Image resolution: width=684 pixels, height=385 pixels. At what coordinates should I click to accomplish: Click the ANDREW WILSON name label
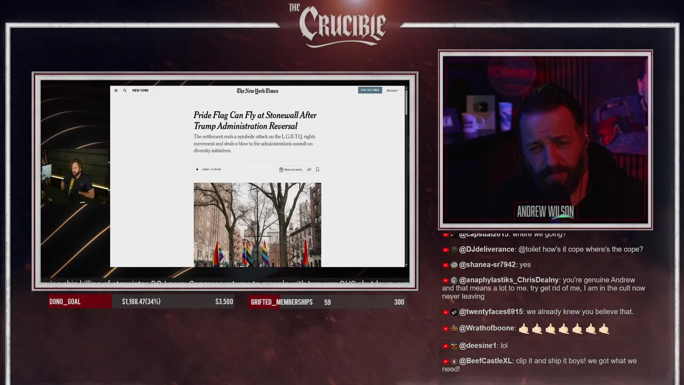click(x=545, y=212)
